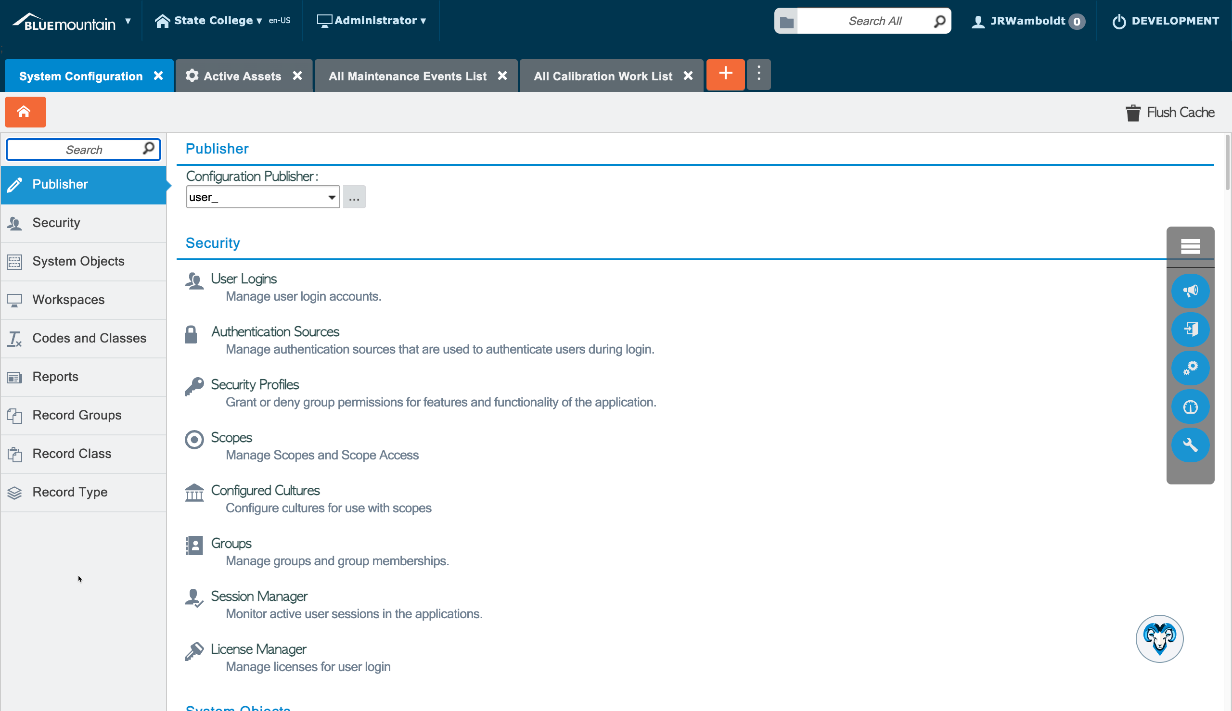Click the megaphone icon in right panel
This screenshot has height=711, width=1232.
(1190, 291)
